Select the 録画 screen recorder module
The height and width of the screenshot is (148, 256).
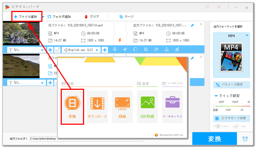[122, 107]
